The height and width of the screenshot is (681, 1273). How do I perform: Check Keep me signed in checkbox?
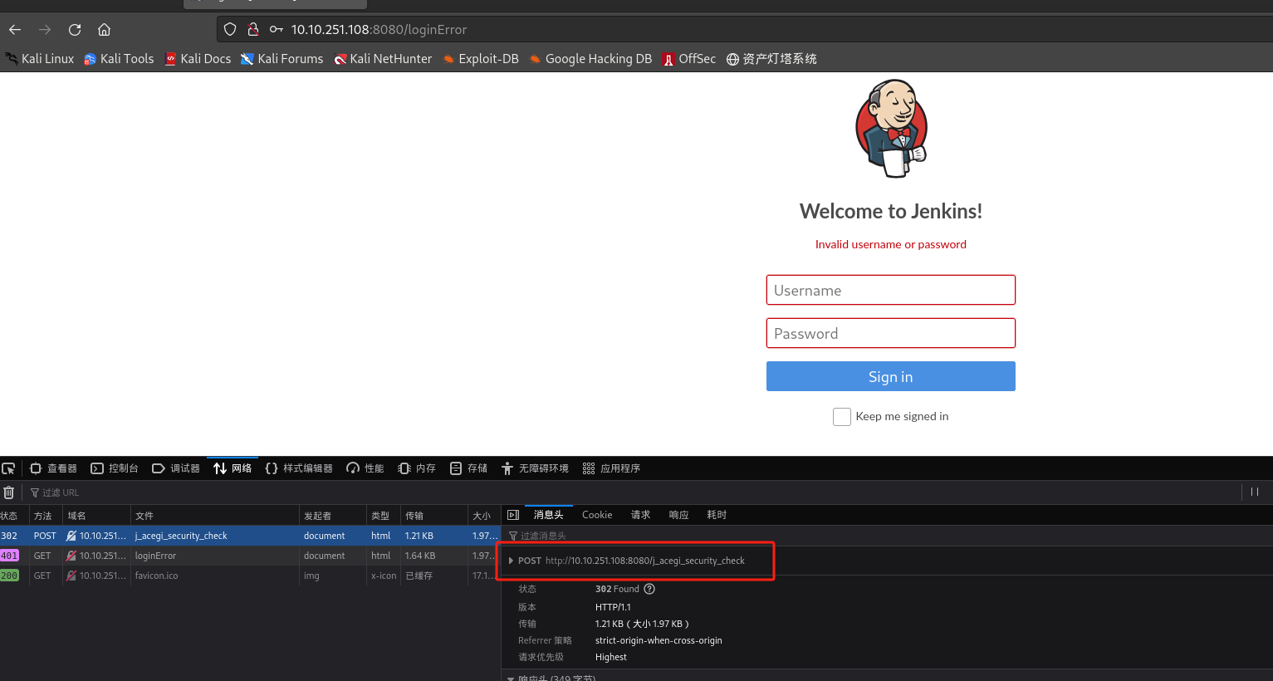click(x=842, y=417)
